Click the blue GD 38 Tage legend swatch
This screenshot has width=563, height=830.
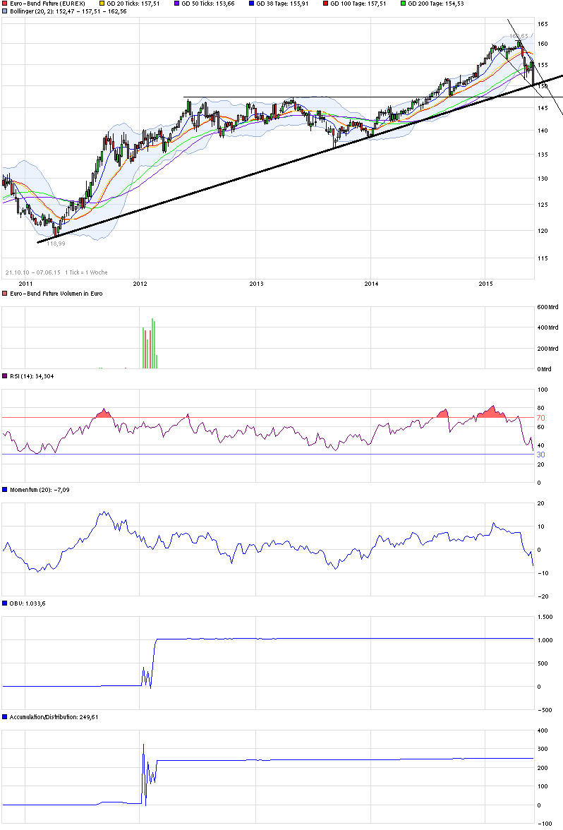[251, 4]
